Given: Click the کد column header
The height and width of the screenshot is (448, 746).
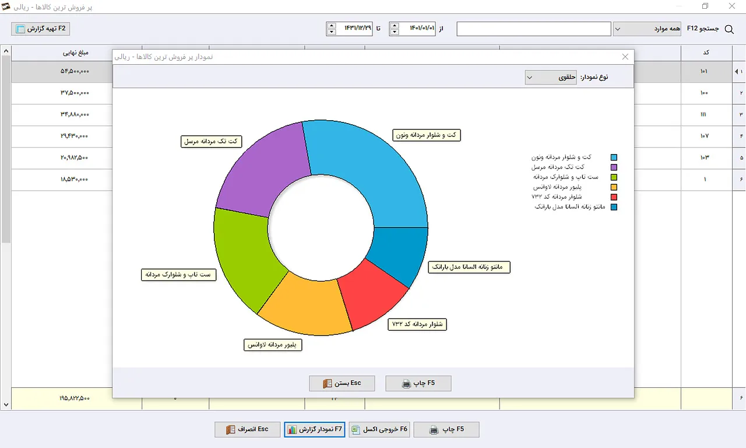Looking at the screenshot, I should (706, 52).
